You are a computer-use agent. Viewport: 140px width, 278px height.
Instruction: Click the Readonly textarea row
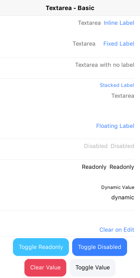point(67,170)
